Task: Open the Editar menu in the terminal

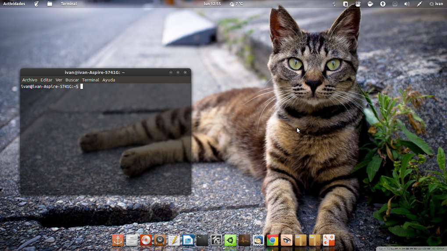Action: pyautogui.click(x=46, y=80)
